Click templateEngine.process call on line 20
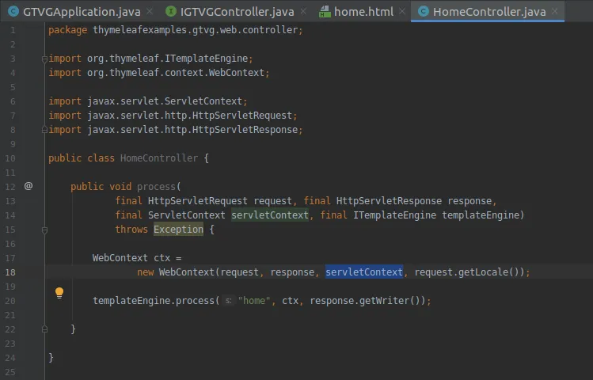Viewport: 593px width, 380px height. point(154,301)
